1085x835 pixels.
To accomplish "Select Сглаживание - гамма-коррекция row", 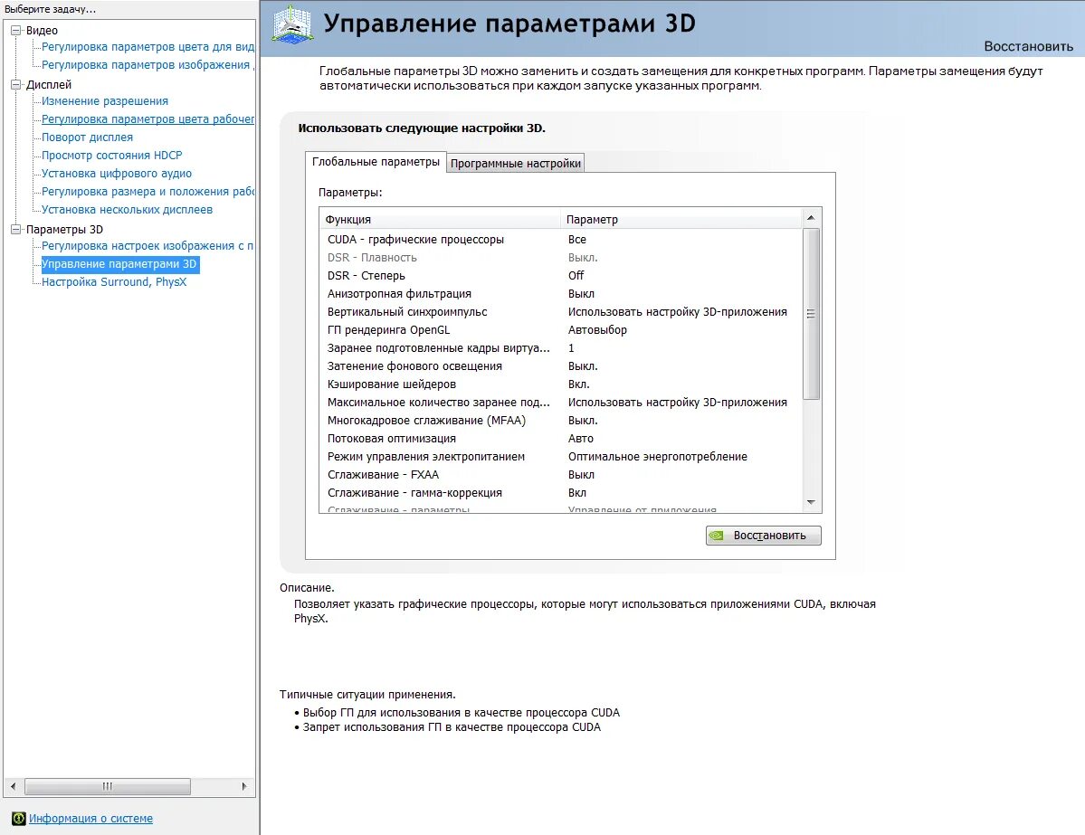I will pyautogui.click(x=560, y=492).
